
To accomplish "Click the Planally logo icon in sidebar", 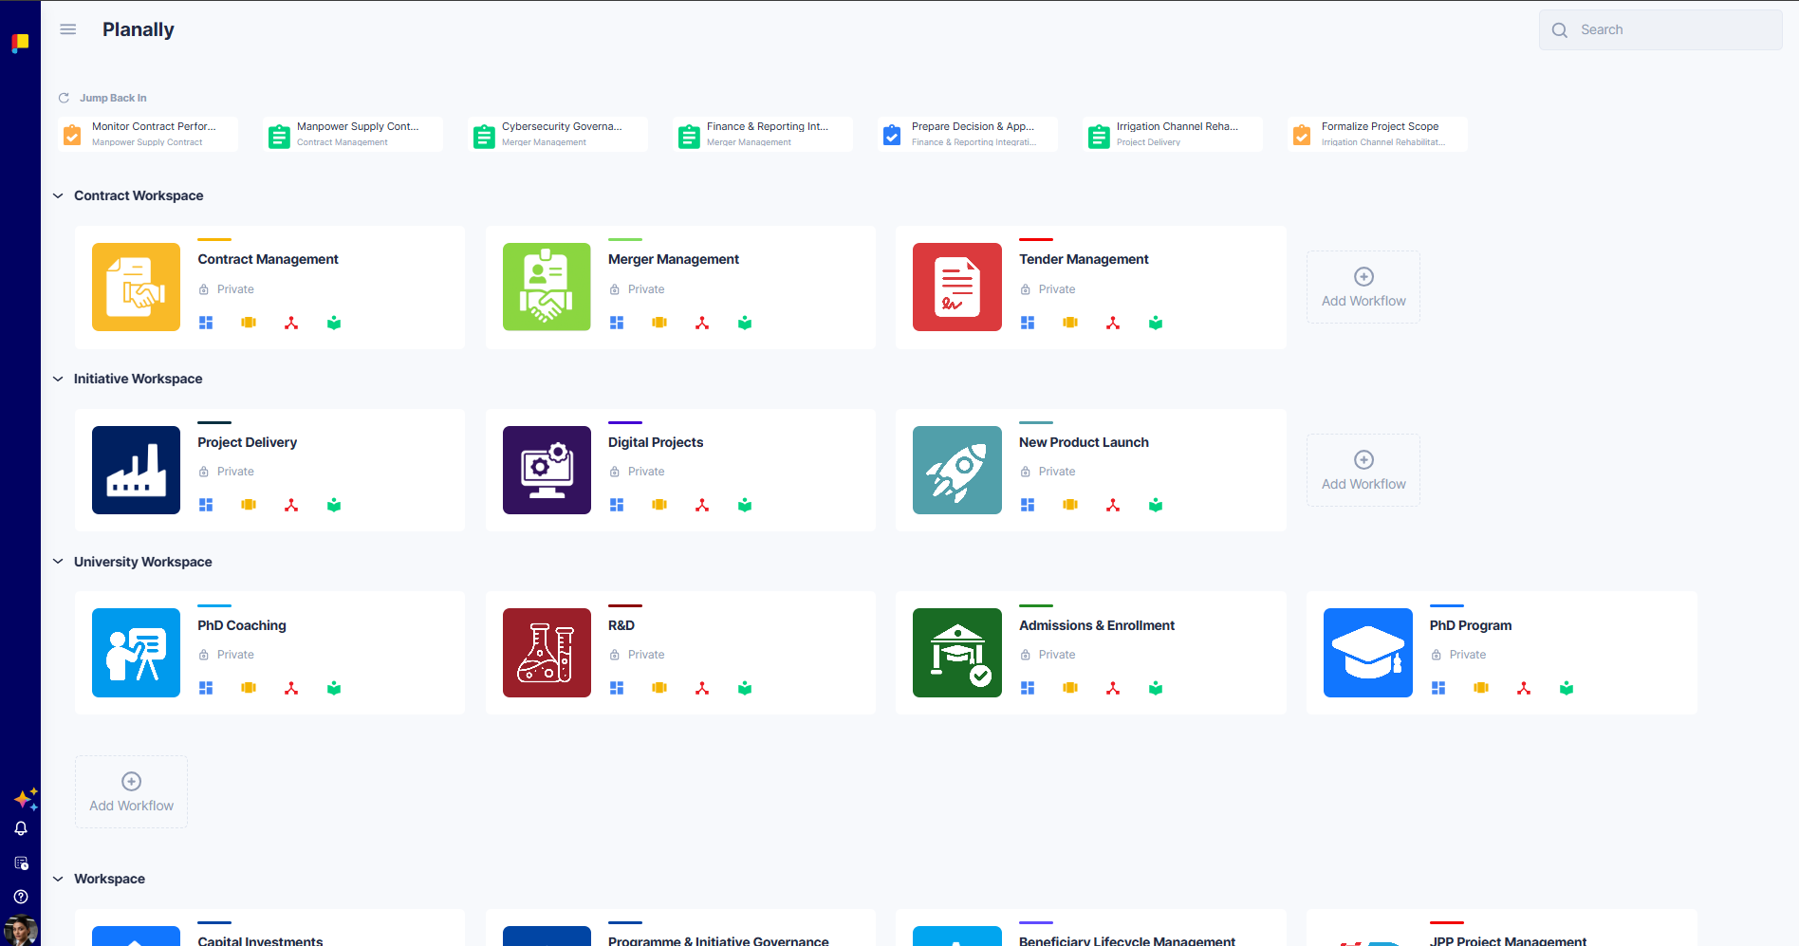I will click(x=20, y=43).
